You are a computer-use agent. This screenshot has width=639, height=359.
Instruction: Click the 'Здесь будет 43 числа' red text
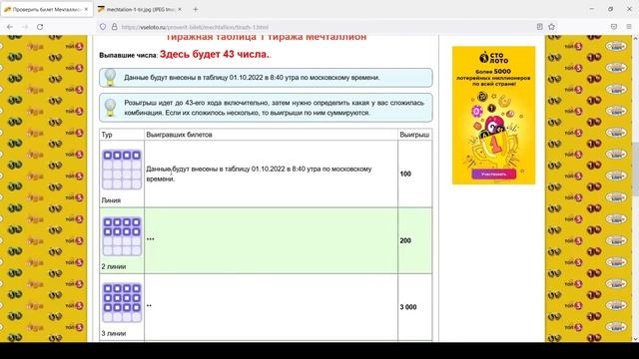[214, 54]
